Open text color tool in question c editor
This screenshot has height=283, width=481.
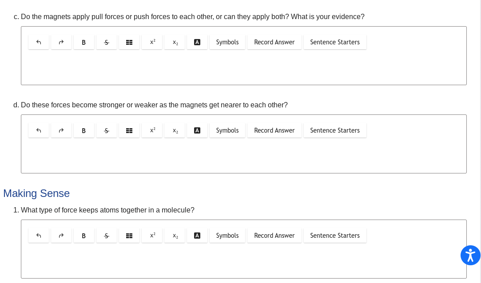pos(197,42)
